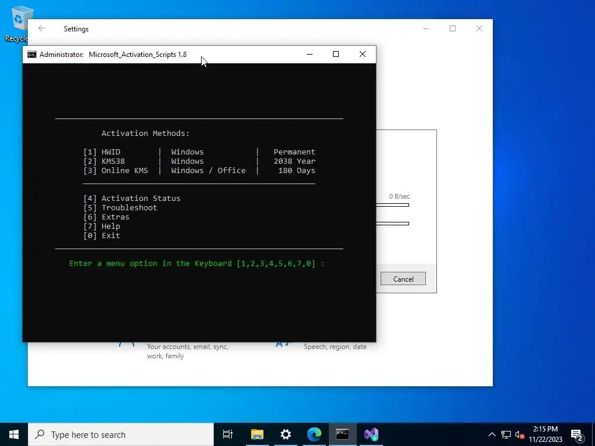Click the Settings window title text

coord(76,29)
